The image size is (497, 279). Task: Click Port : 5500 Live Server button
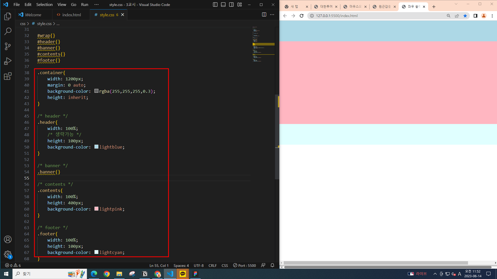coord(245,266)
